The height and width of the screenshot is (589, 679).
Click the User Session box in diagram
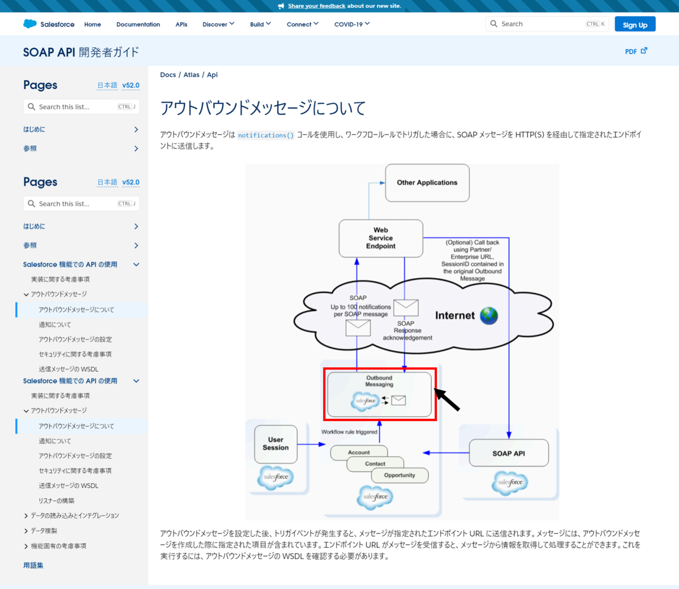pyautogui.click(x=276, y=444)
